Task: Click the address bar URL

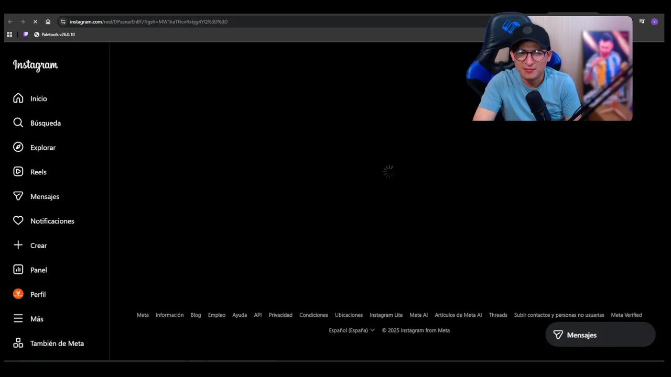Action: click(149, 21)
